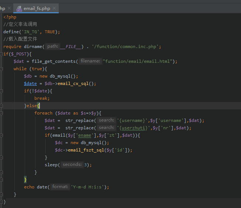
Task: Fold the if(!$date) block in gutter
Action: pos(2,91)
